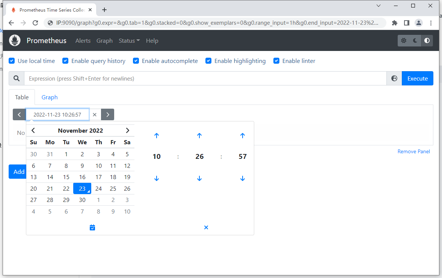Click the Add Panel button
This screenshot has width=442, height=278.
18,172
